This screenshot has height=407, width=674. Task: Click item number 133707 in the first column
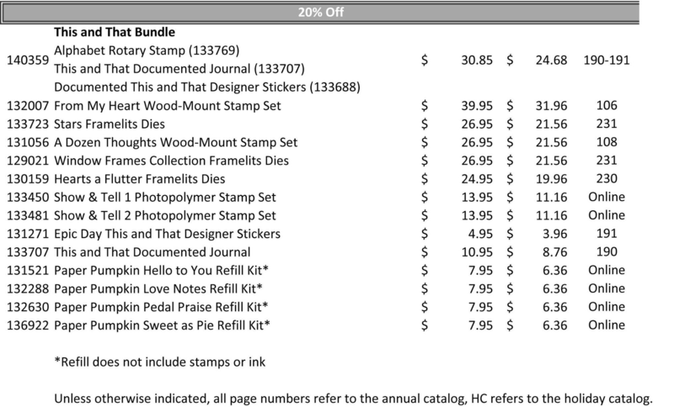point(27,252)
